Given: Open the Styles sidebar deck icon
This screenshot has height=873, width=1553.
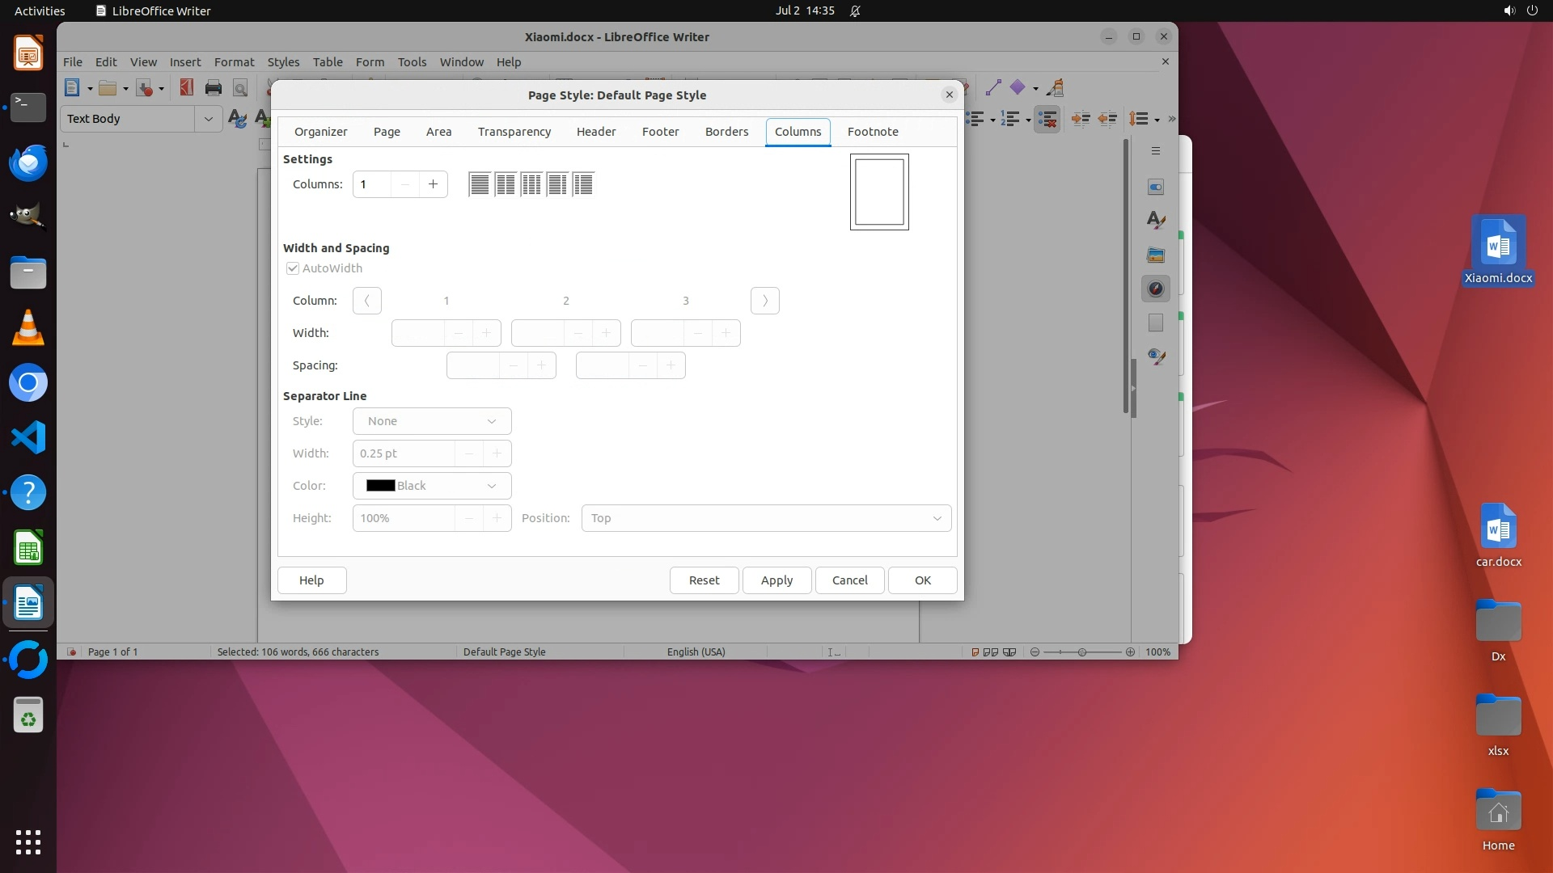Looking at the screenshot, I should click(x=1156, y=220).
